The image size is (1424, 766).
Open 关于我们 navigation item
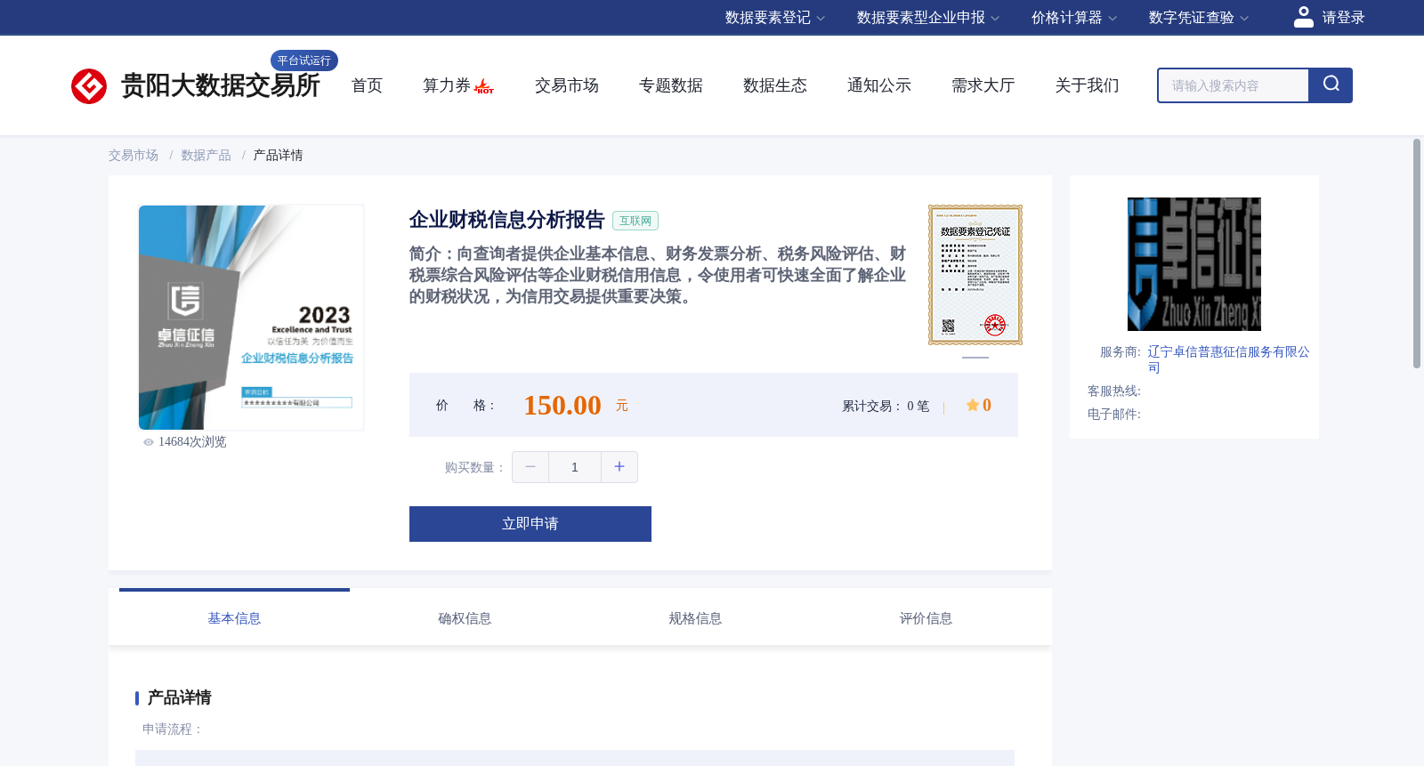point(1087,85)
